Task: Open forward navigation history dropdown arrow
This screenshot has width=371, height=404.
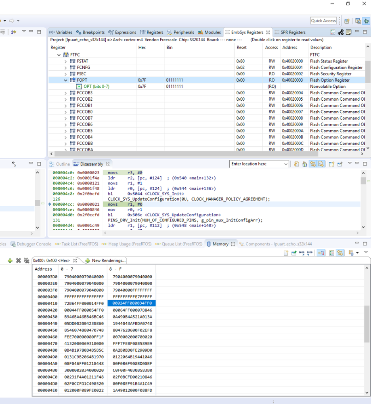Action: (18, 21)
